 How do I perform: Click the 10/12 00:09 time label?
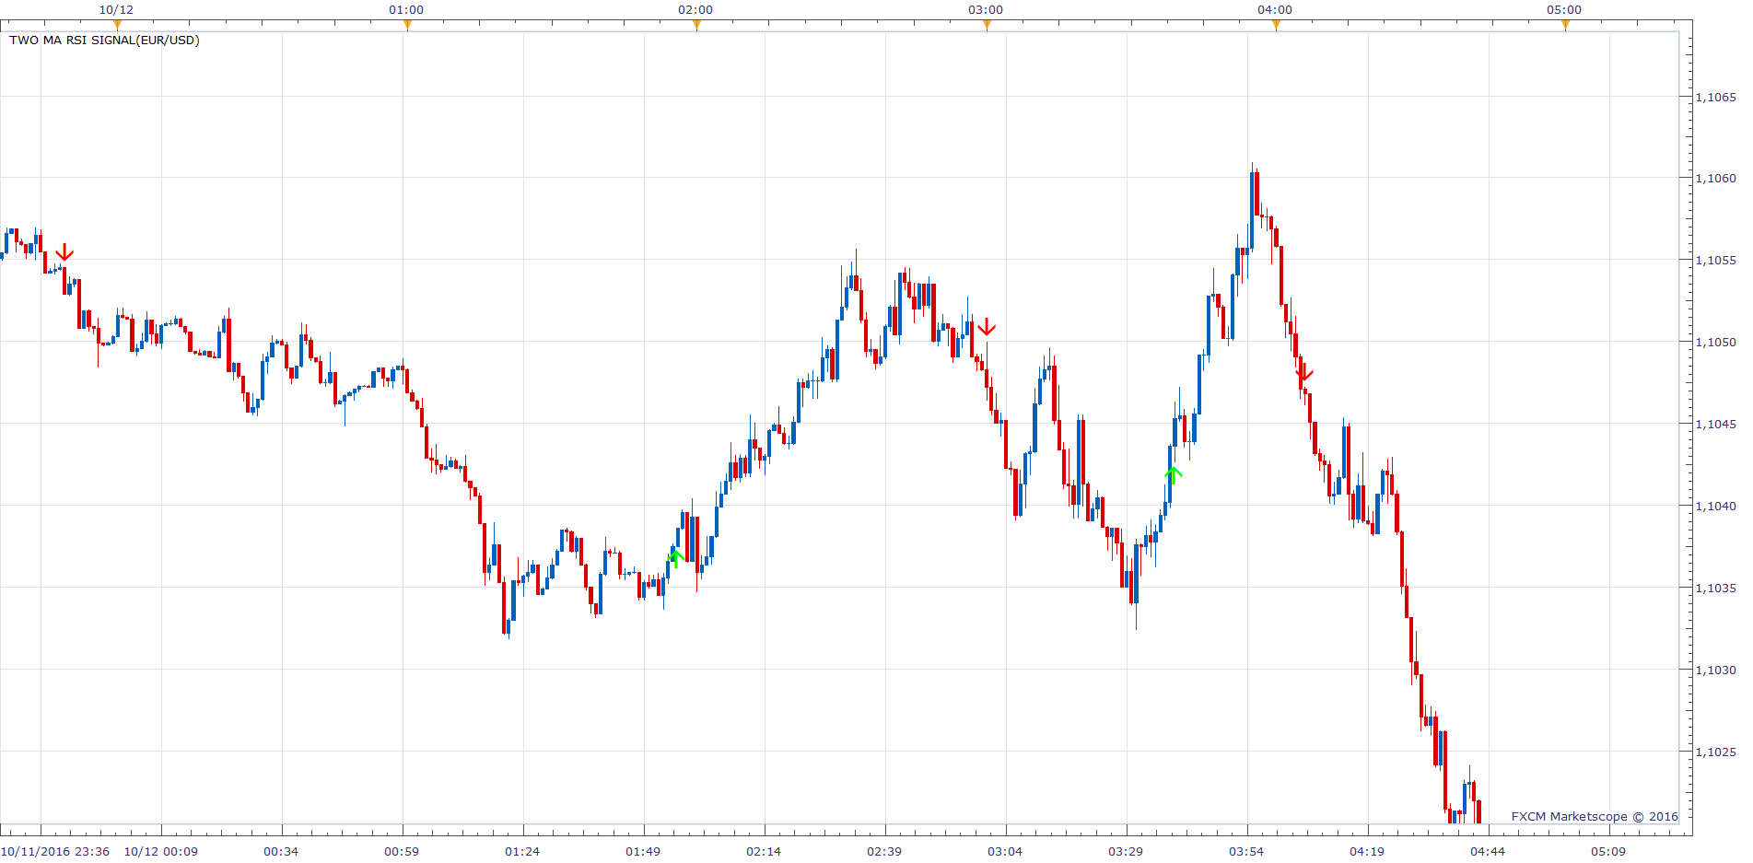pos(161,851)
